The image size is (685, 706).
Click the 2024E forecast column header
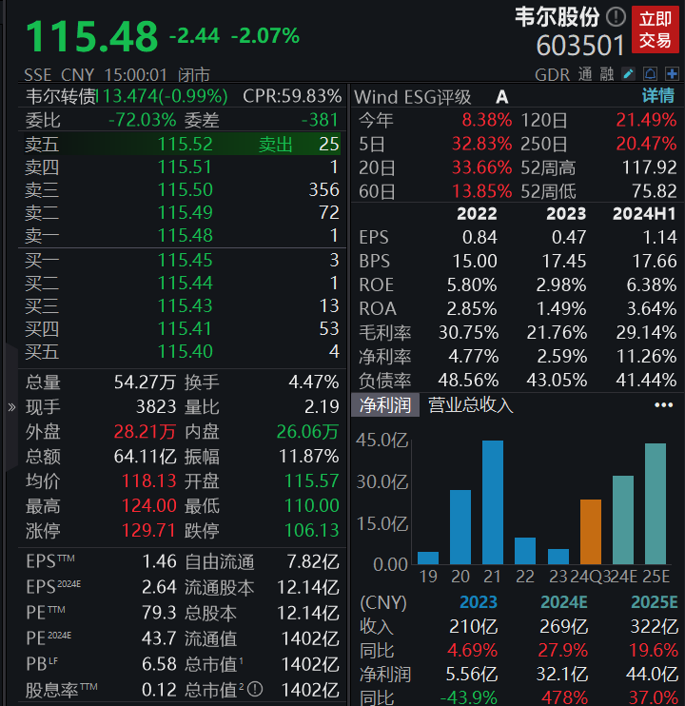[564, 602]
